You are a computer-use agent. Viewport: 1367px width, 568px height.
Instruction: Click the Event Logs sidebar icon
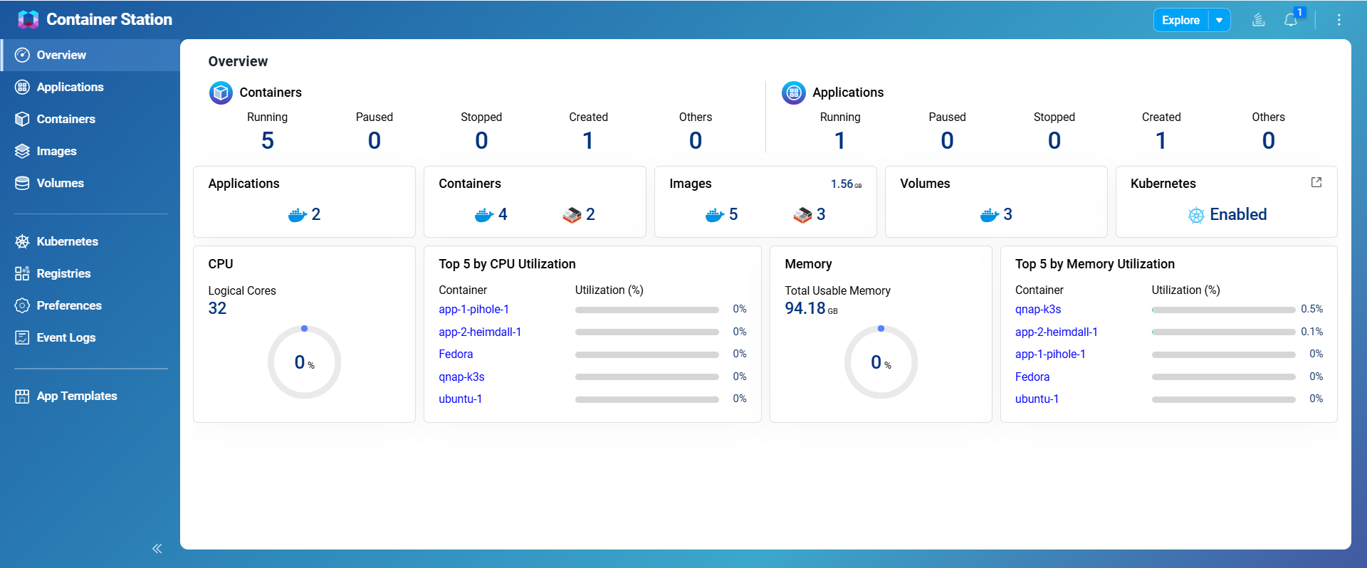tap(22, 337)
